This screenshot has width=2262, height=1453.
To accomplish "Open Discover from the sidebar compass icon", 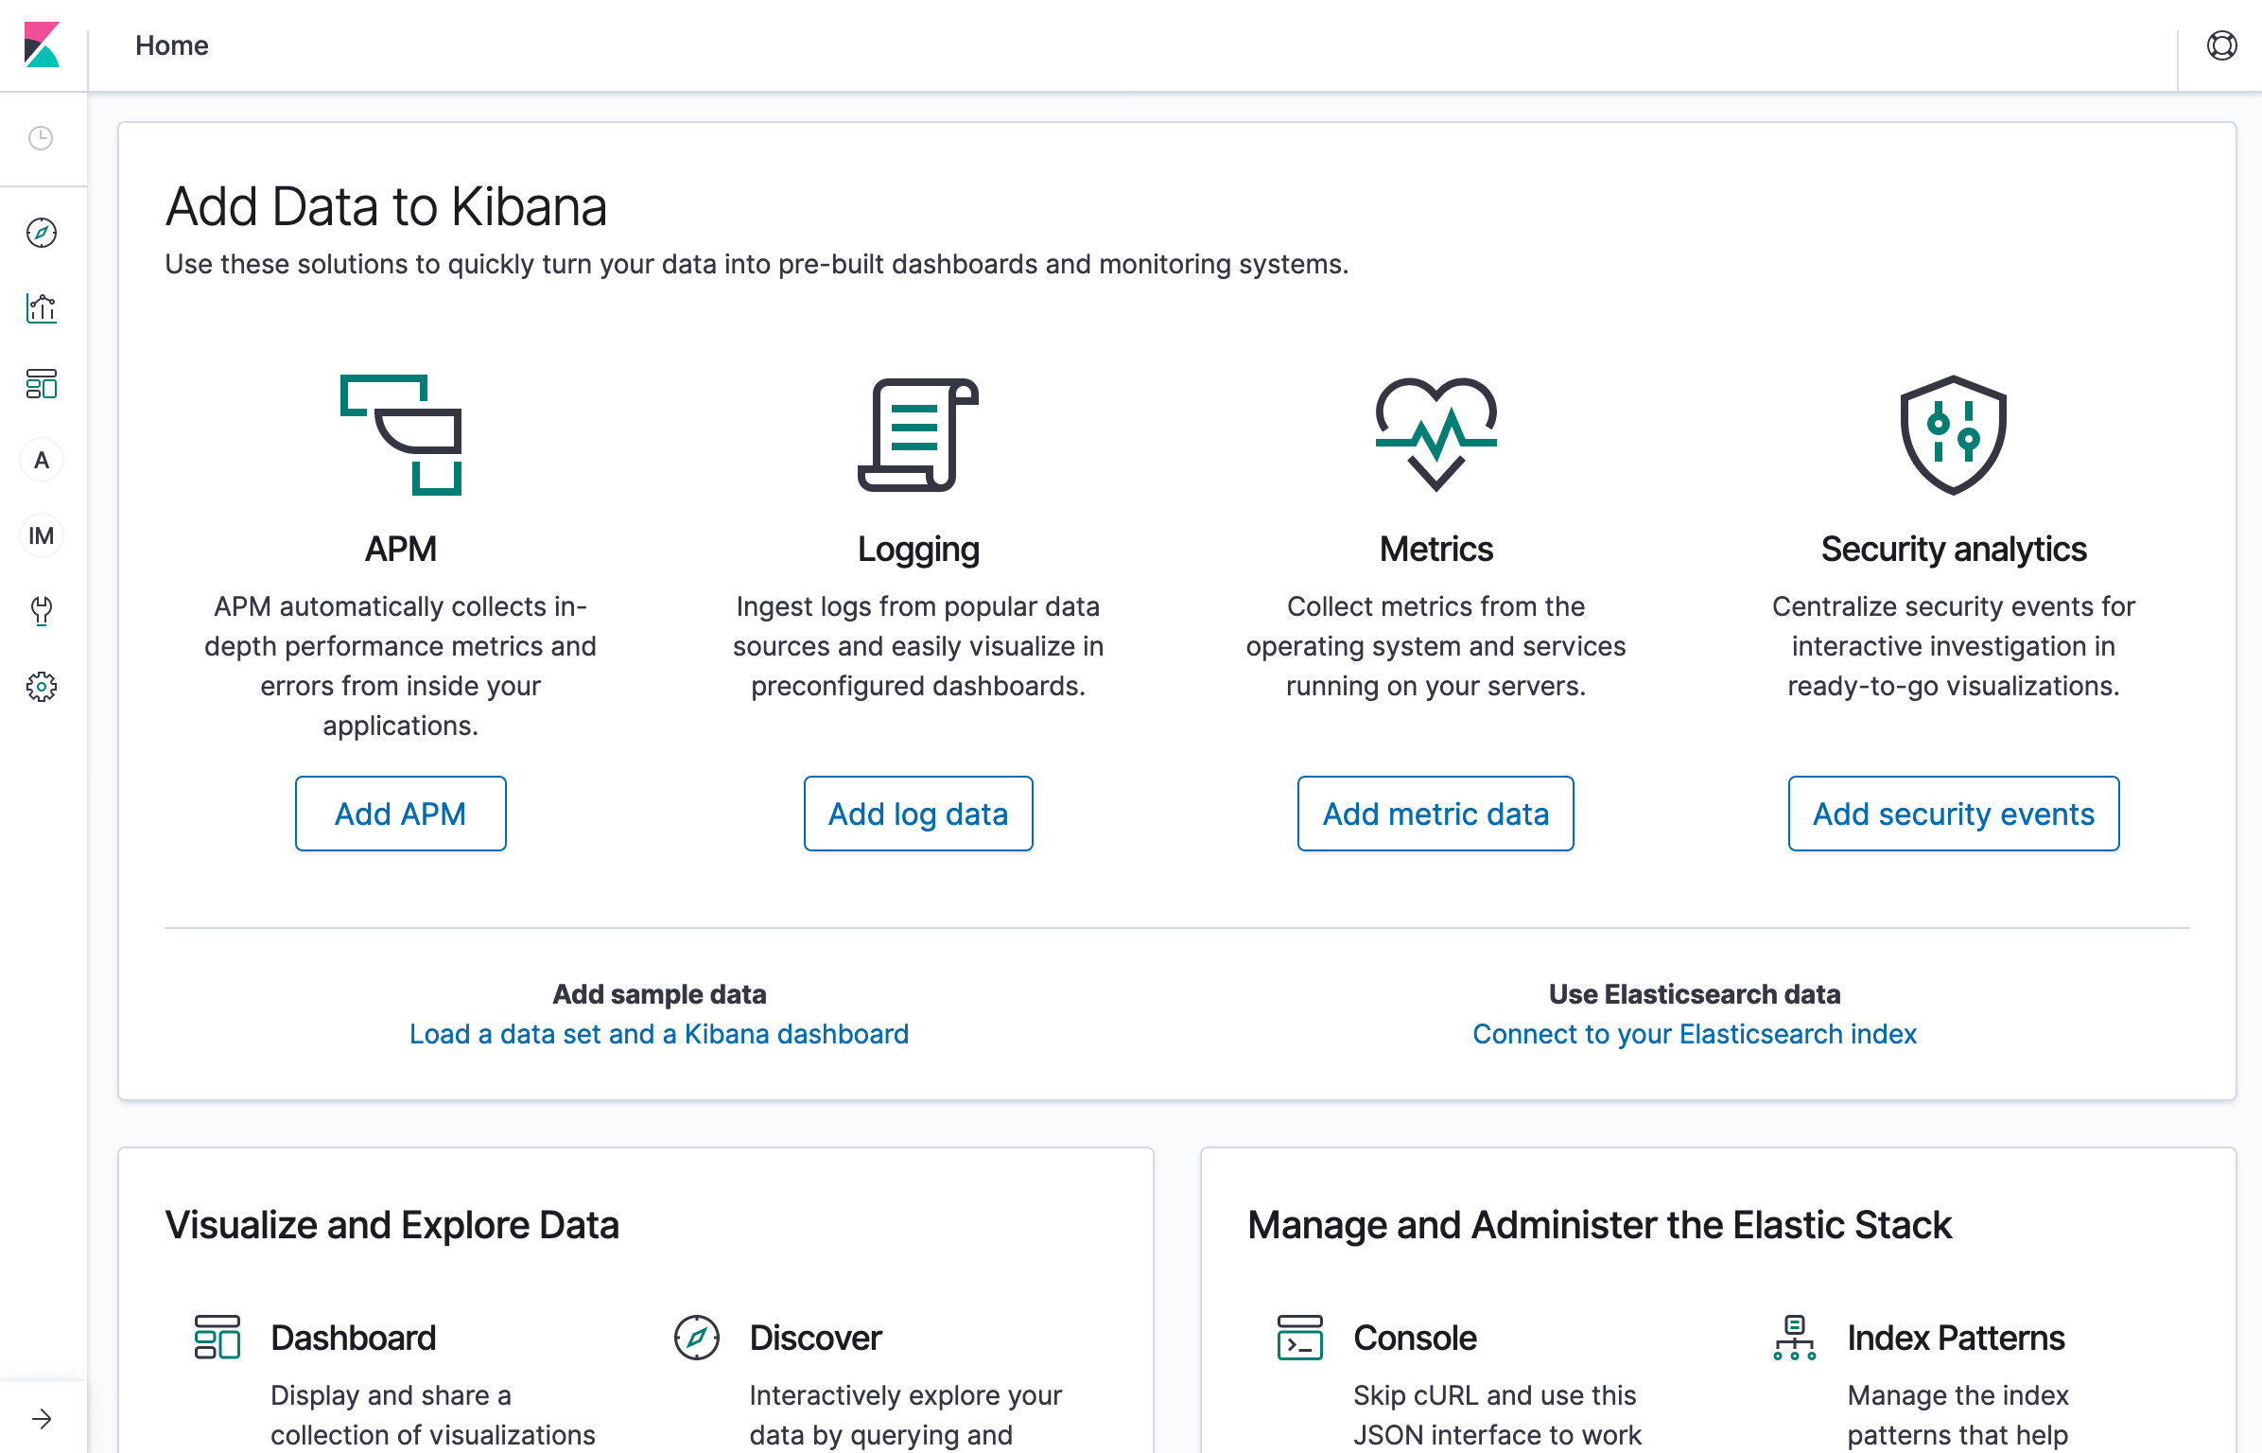I will tap(42, 233).
